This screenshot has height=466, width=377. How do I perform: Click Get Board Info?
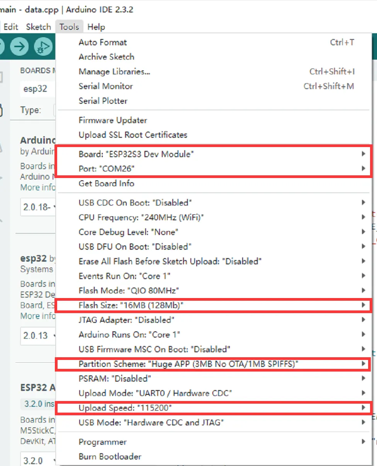click(214, 183)
